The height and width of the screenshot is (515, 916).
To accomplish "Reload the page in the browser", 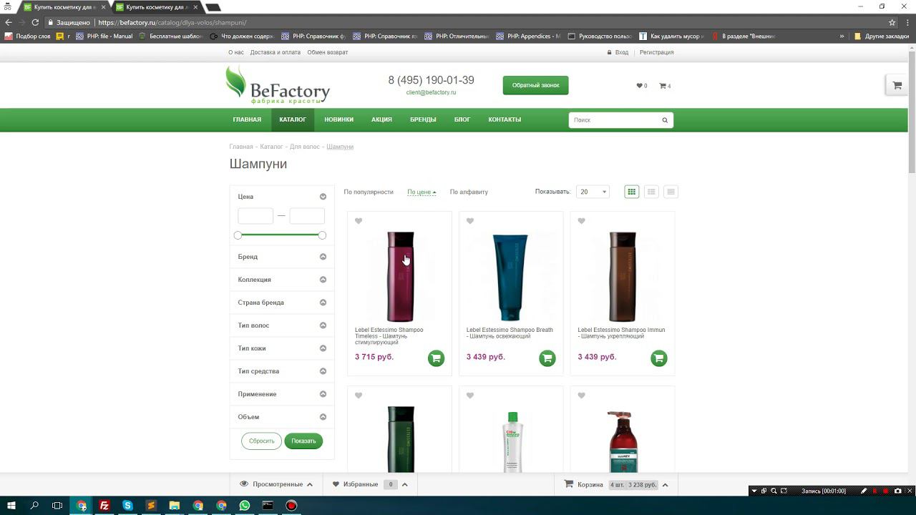I will tap(35, 22).
